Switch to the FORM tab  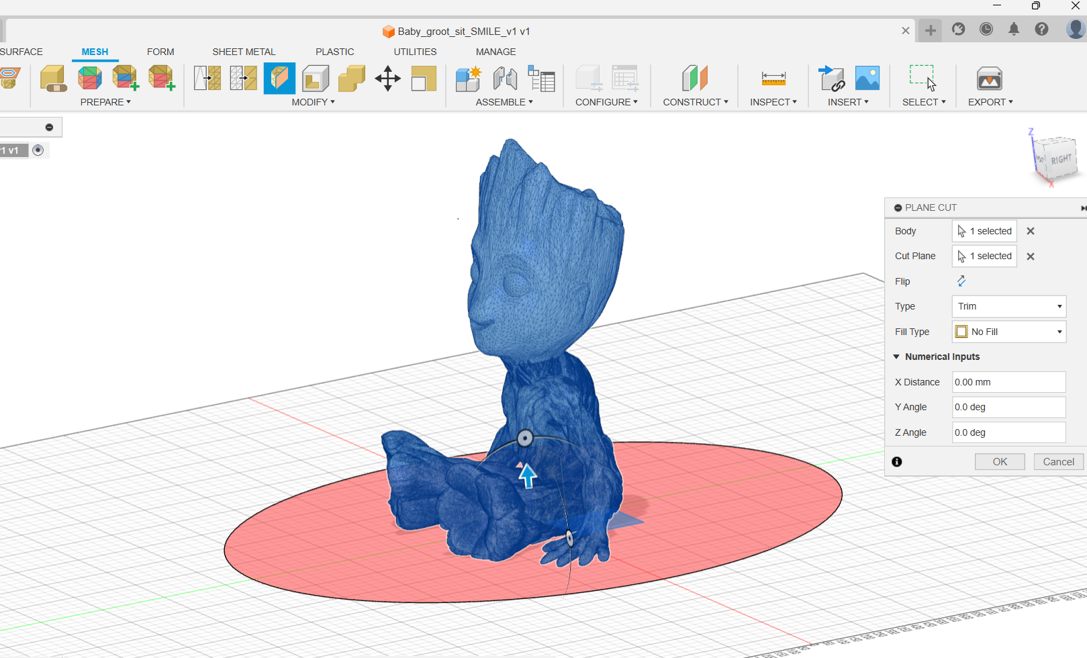(x=160, y=52)
